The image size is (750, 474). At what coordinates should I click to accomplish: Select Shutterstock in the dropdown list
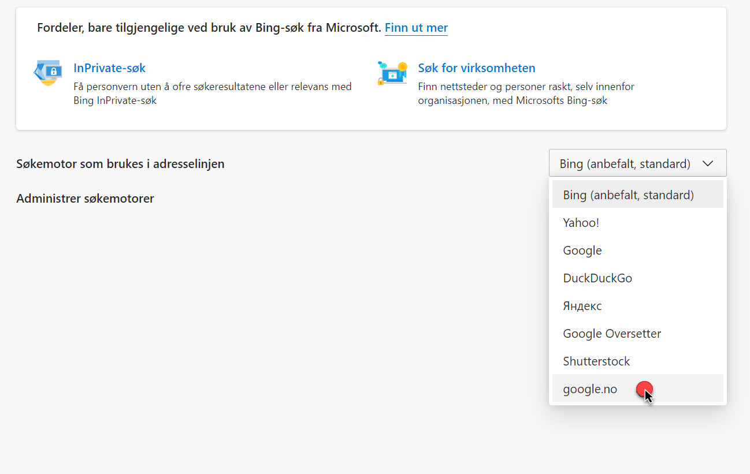637,361
